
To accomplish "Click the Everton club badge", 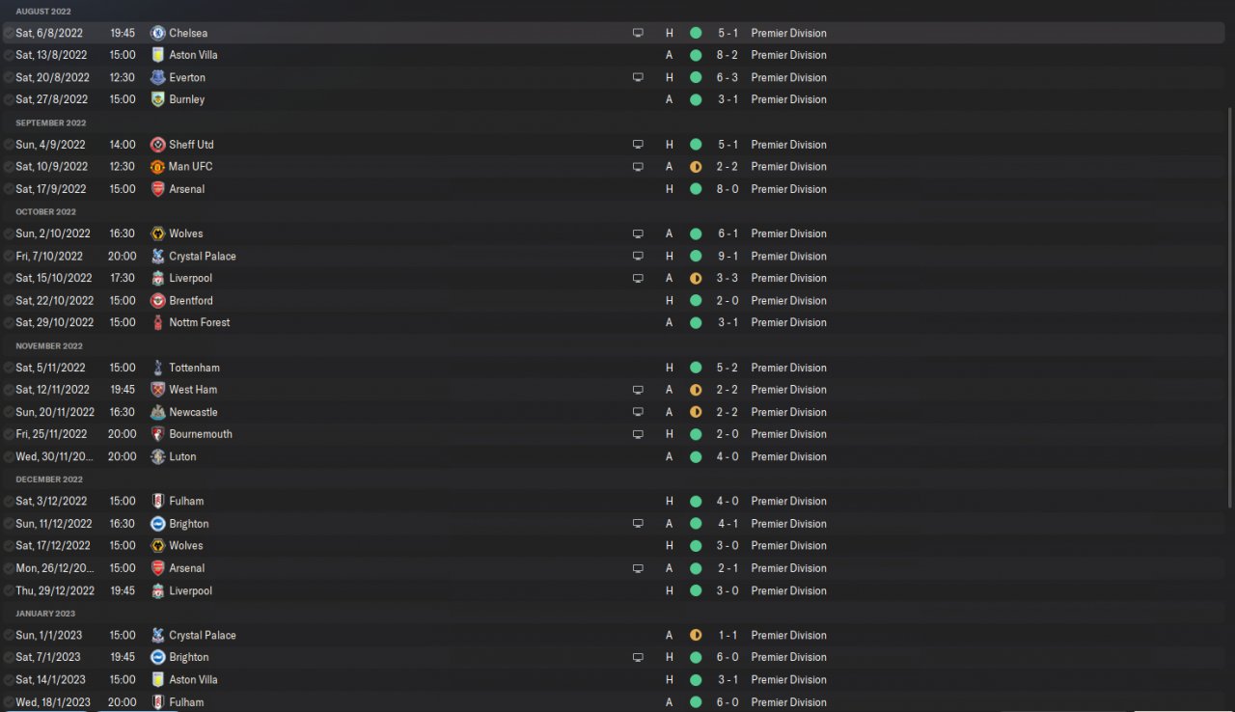I will click(158, 77).
